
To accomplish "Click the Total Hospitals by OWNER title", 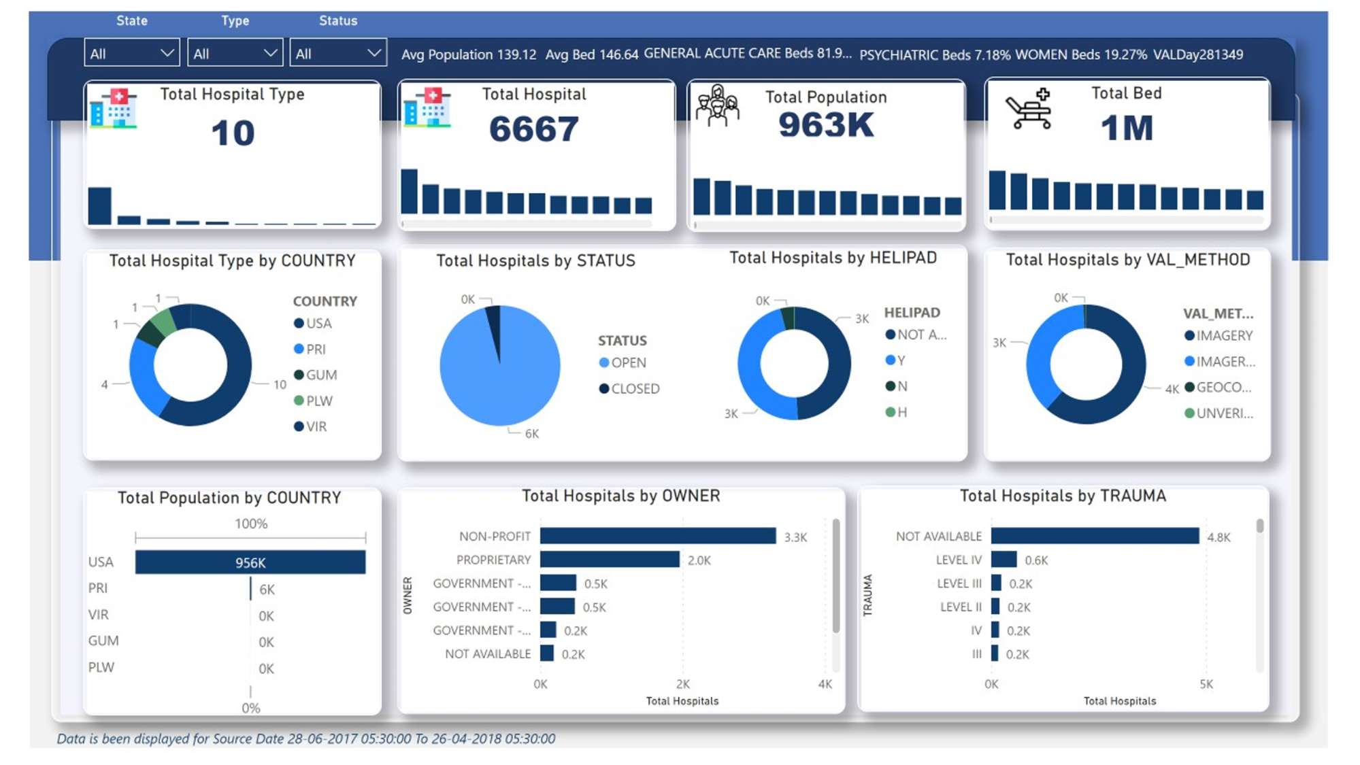I will (620, 496).
